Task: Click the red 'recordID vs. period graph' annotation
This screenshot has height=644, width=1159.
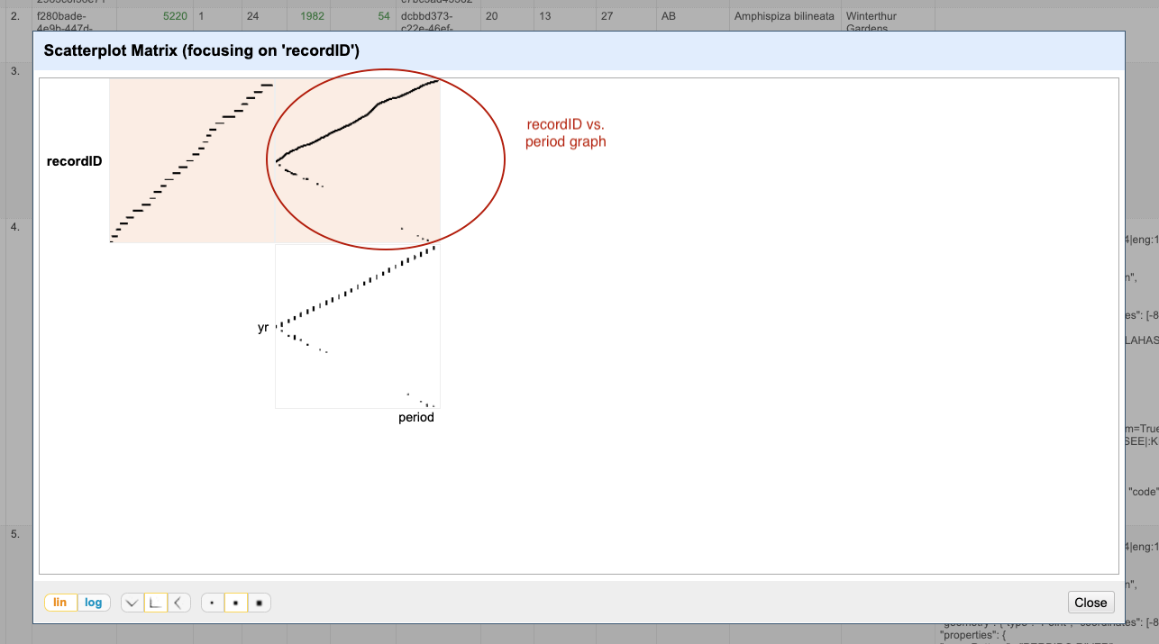Action: pyautogui.click(x=565, y=132)
